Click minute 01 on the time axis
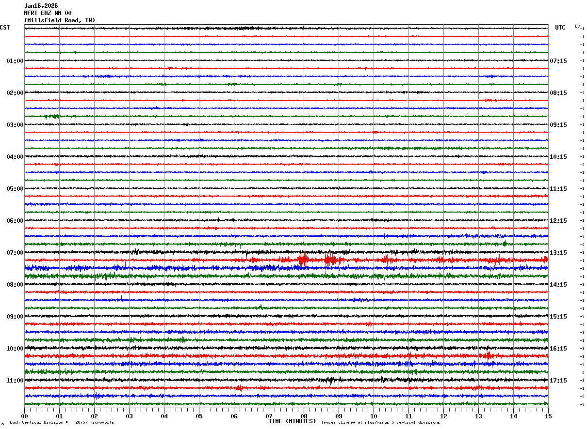587x429 pixels. pyautogui.click(x=59, y=415)
